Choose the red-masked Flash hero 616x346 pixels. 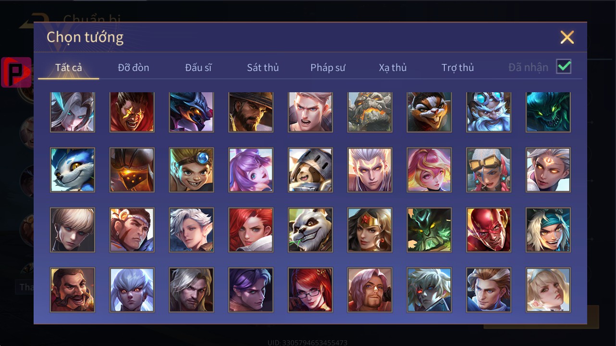click(x=489, y=230)
